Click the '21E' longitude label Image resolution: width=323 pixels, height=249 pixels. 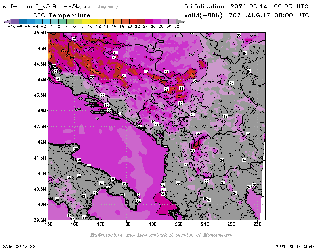pyautogui.click(x=205, y=224)
